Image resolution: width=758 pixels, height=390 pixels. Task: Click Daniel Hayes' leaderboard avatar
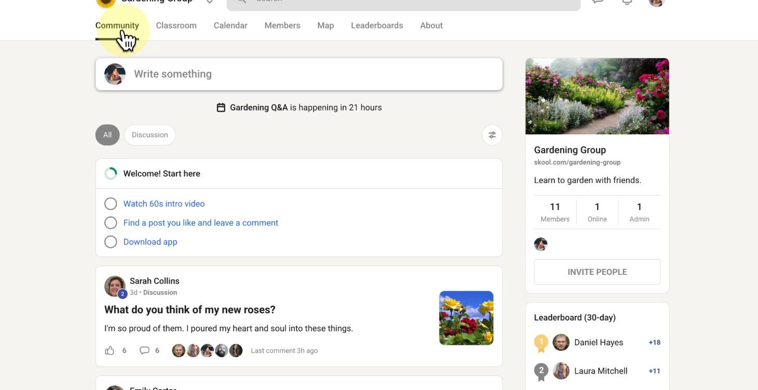(561, 342)
